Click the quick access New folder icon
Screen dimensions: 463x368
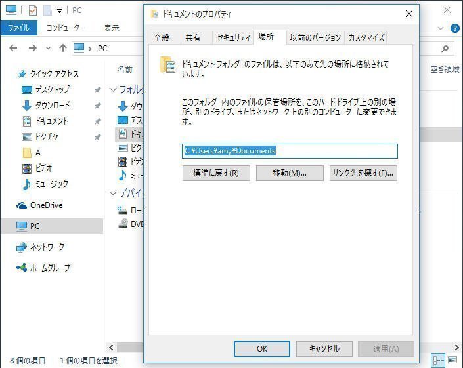click(47, 11)
